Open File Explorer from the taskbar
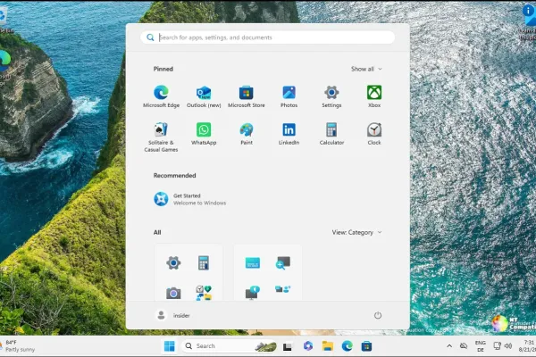The image size is (536, 357). [328, 346]
